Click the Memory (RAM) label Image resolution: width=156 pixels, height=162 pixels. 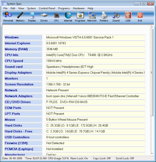pos(23,49)
